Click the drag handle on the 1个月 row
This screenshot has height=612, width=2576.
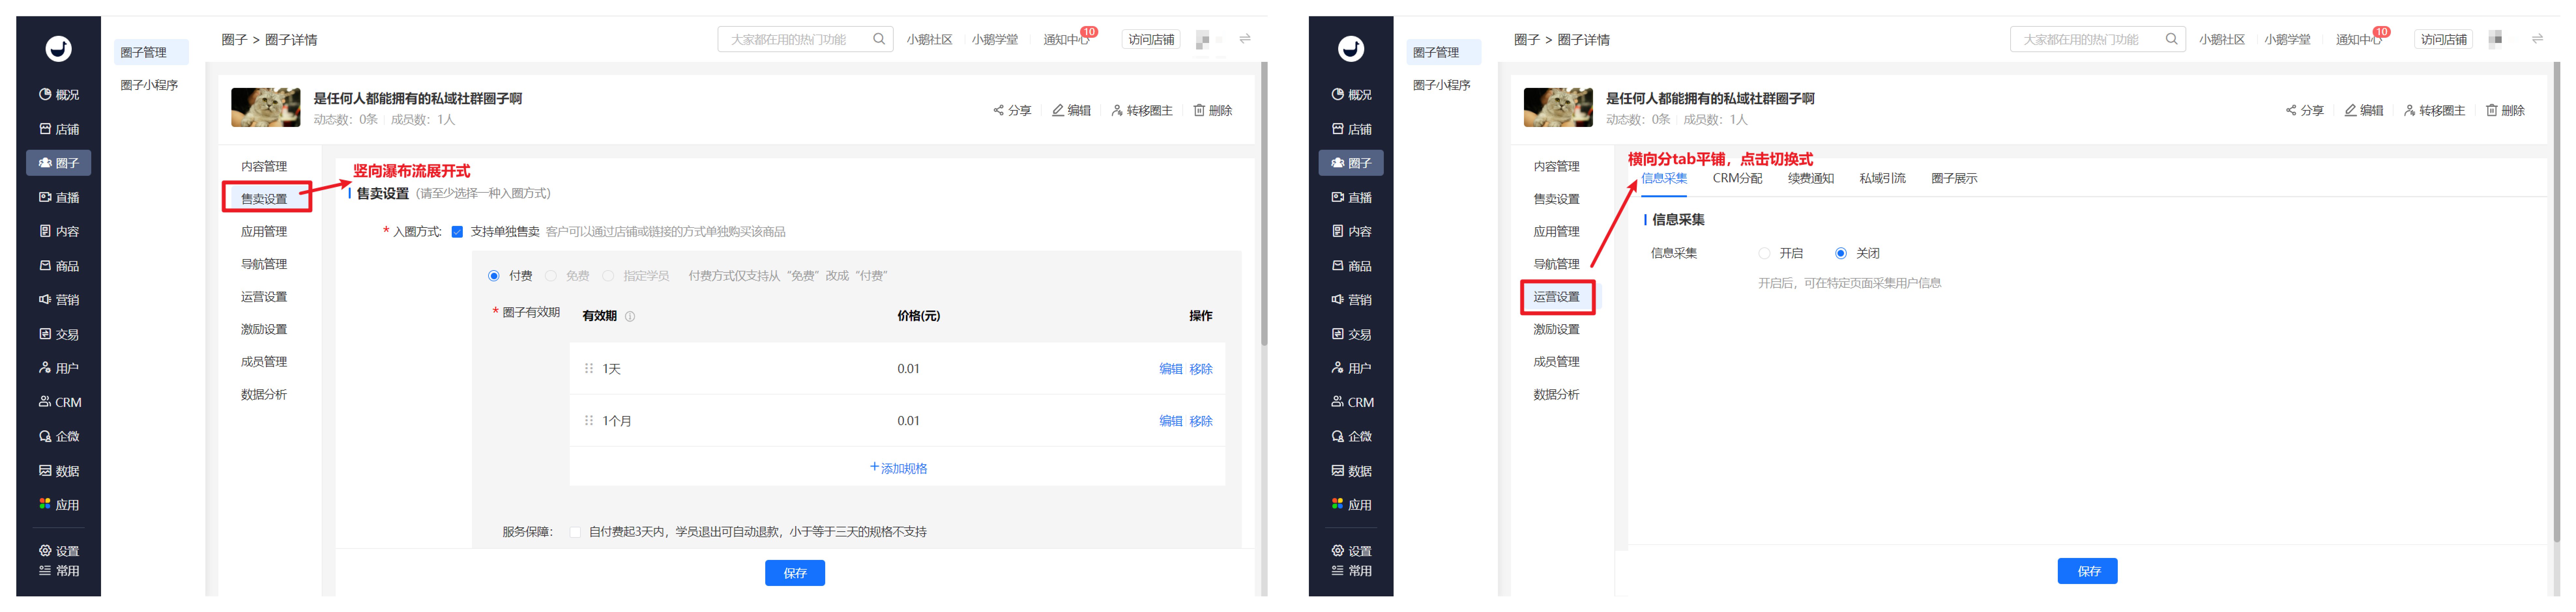[589, 420]
